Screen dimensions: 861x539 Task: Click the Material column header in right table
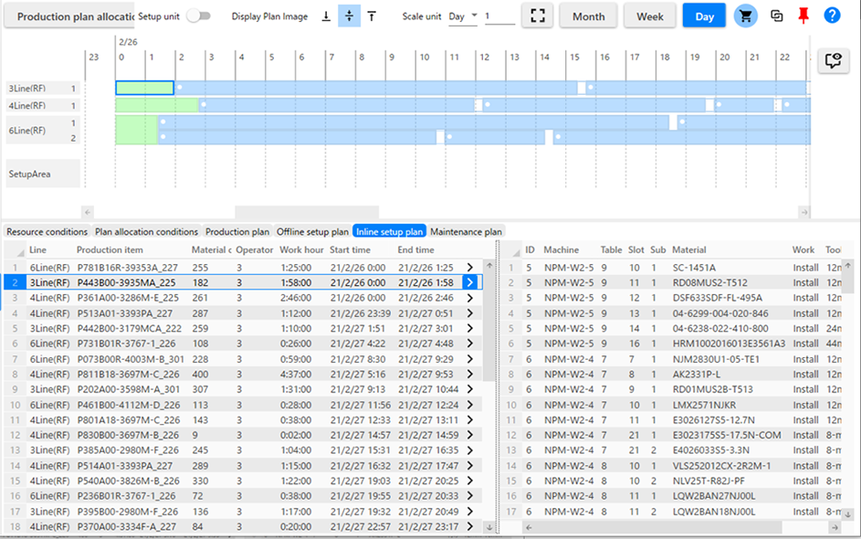[688, 249]
